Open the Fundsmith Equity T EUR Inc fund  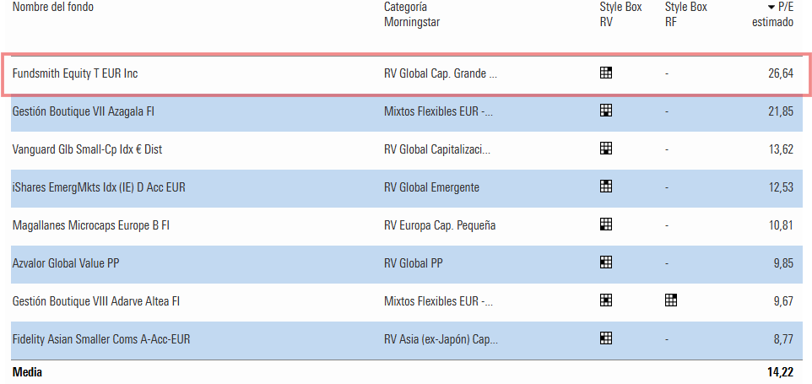[75, 73]
